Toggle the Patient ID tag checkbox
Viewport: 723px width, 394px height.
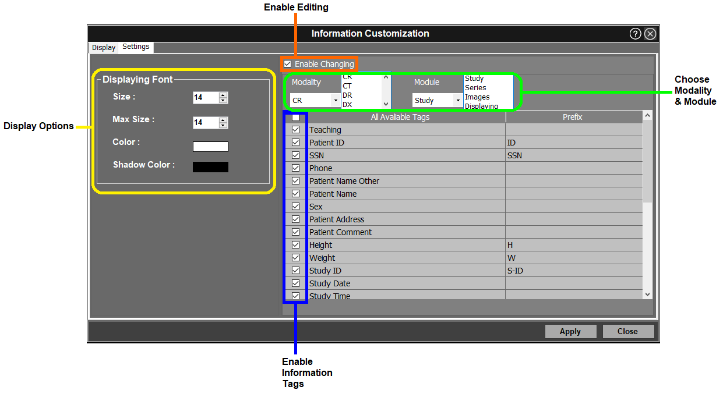click(x=296, y=143)
